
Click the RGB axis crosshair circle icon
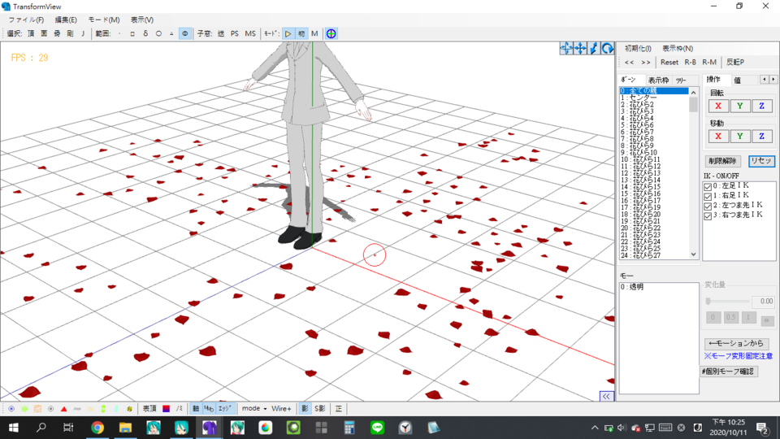coord(331,34)
